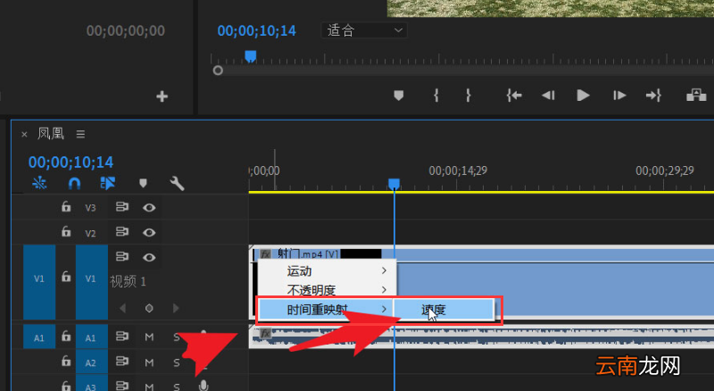The height and width of the screenshot is (391, 714).
Task: Click the zoom scroll bar handle under program ruler
Action: [x=218, y=71]
